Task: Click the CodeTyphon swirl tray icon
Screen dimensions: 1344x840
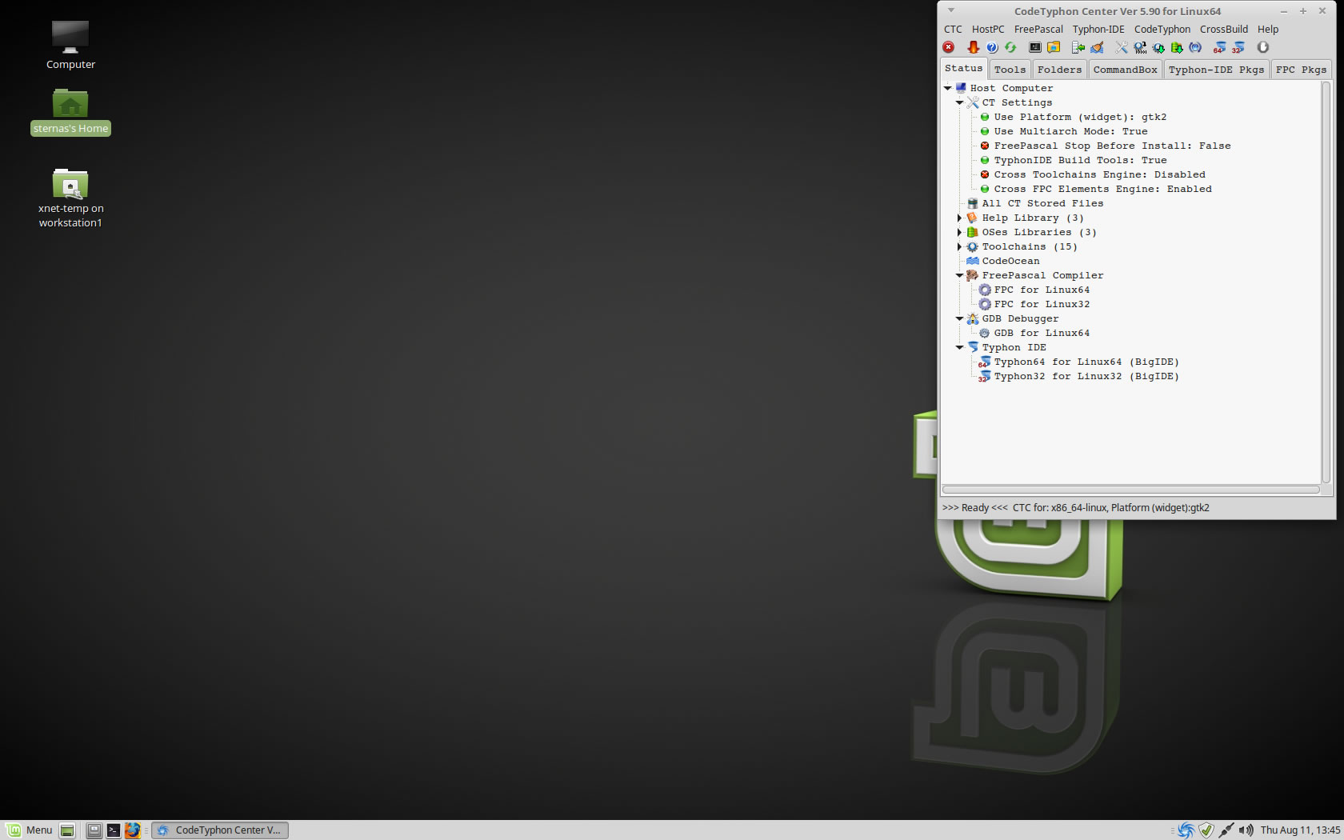Action: [x=1186, y=830]
